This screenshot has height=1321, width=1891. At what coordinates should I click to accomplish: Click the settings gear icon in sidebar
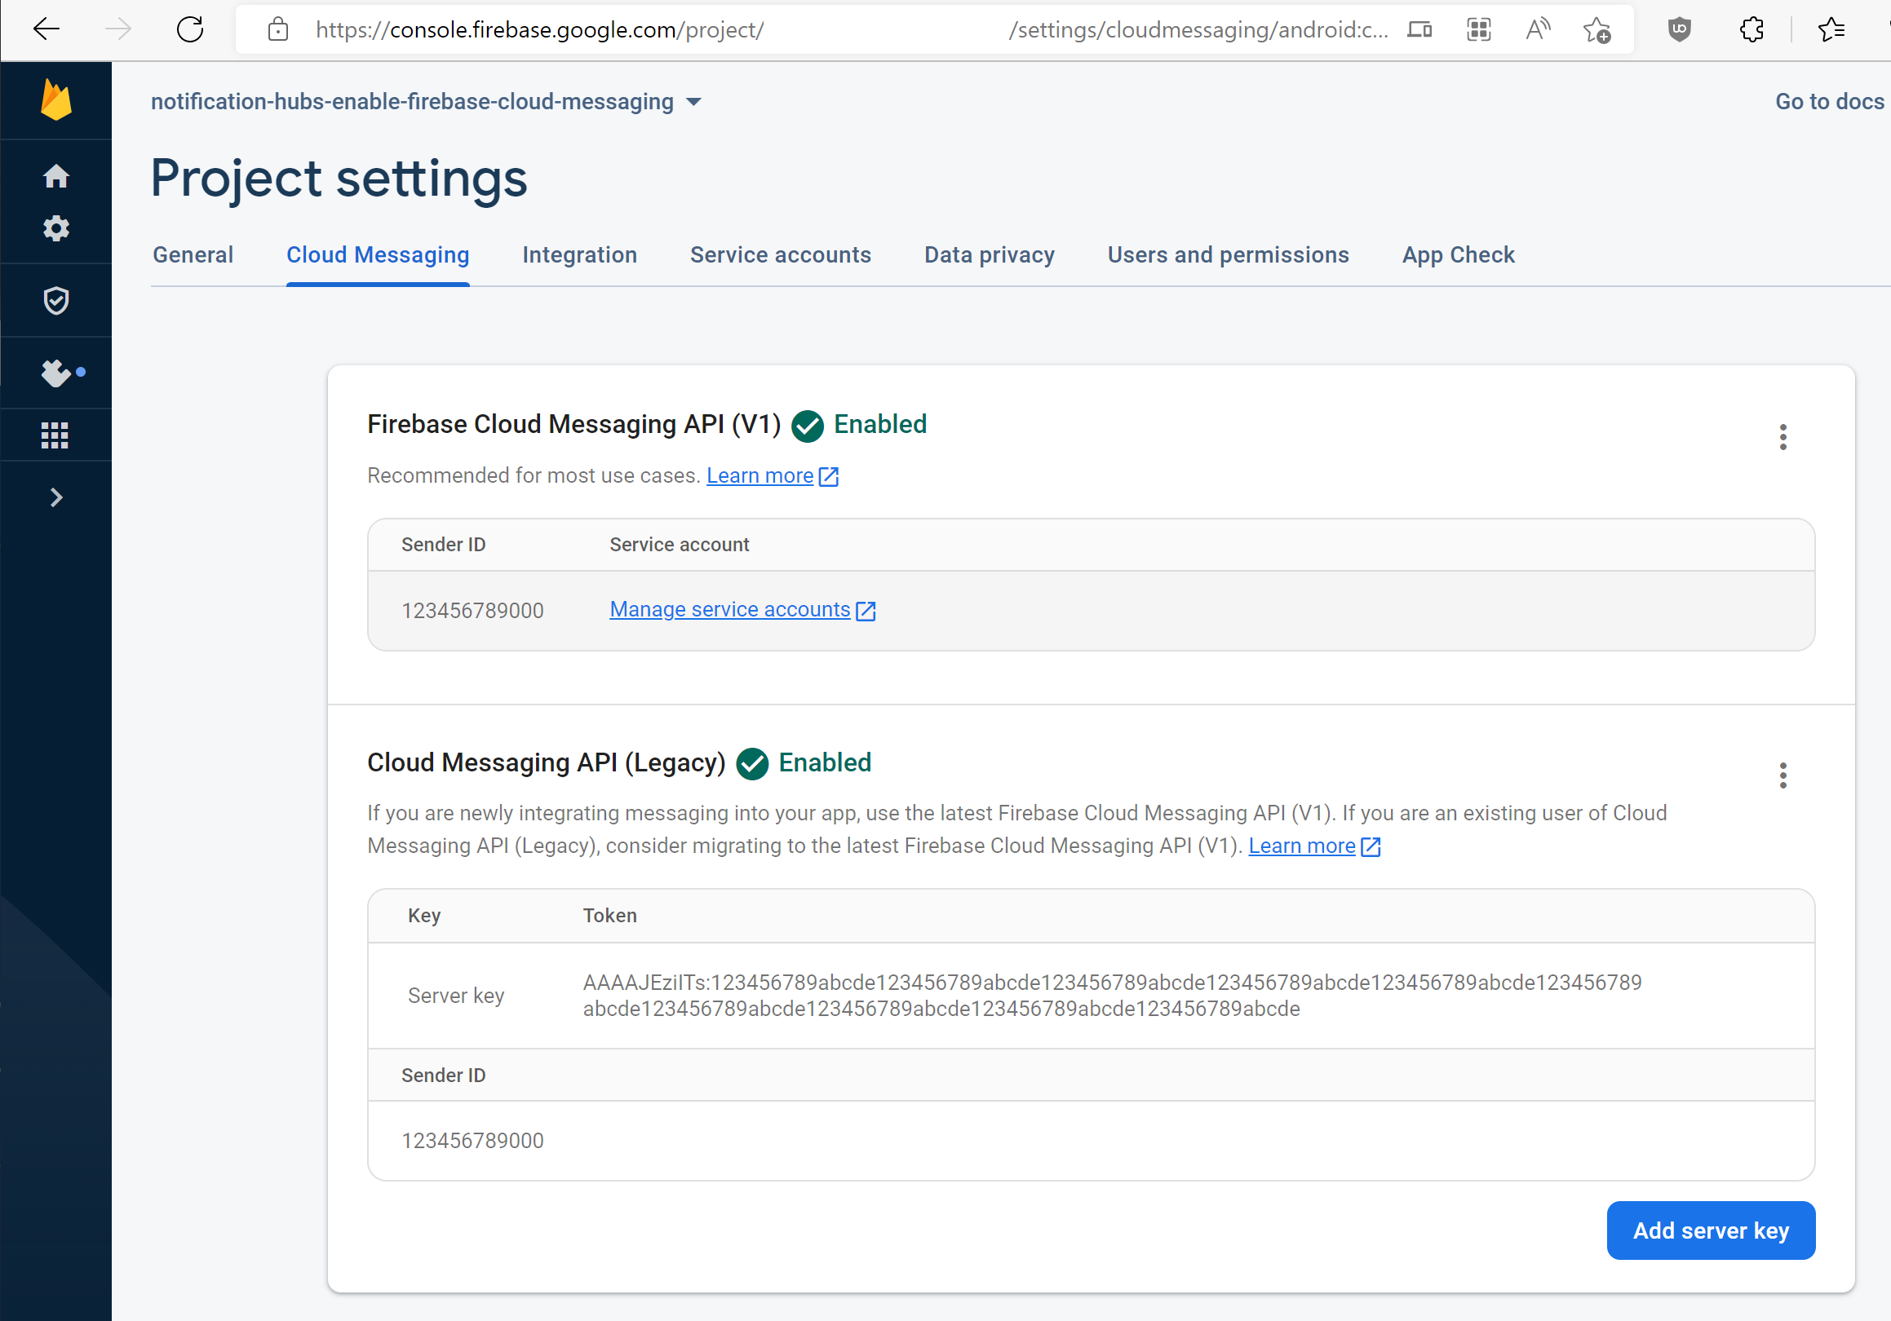click(x=57, y=227)
